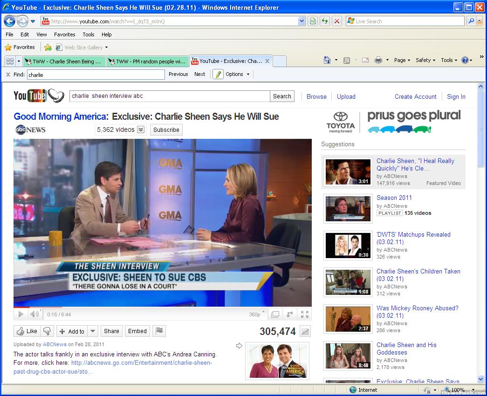Click the YouTube URL in the address bar
This screenshot has width=487, height=396.
coord(108,21)
